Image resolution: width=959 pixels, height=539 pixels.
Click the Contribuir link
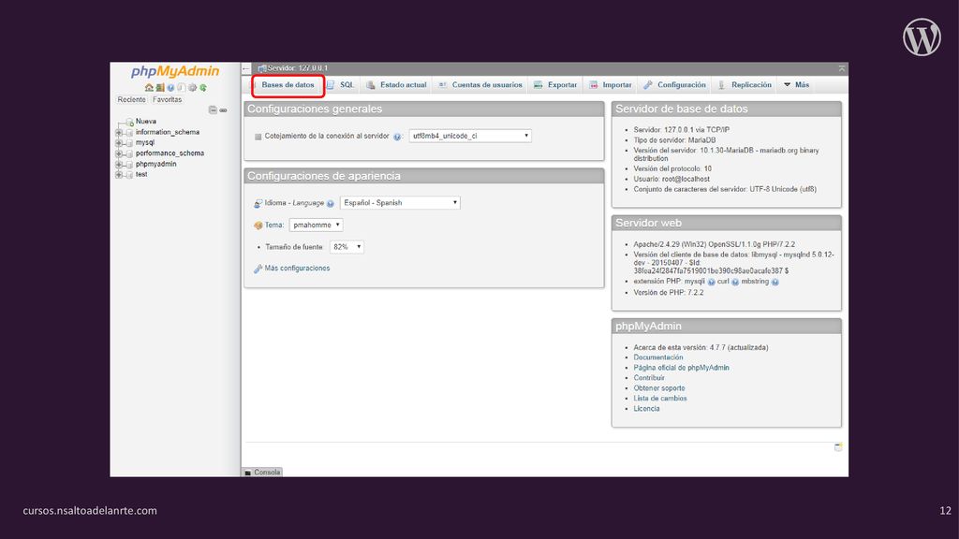[649, 378]
